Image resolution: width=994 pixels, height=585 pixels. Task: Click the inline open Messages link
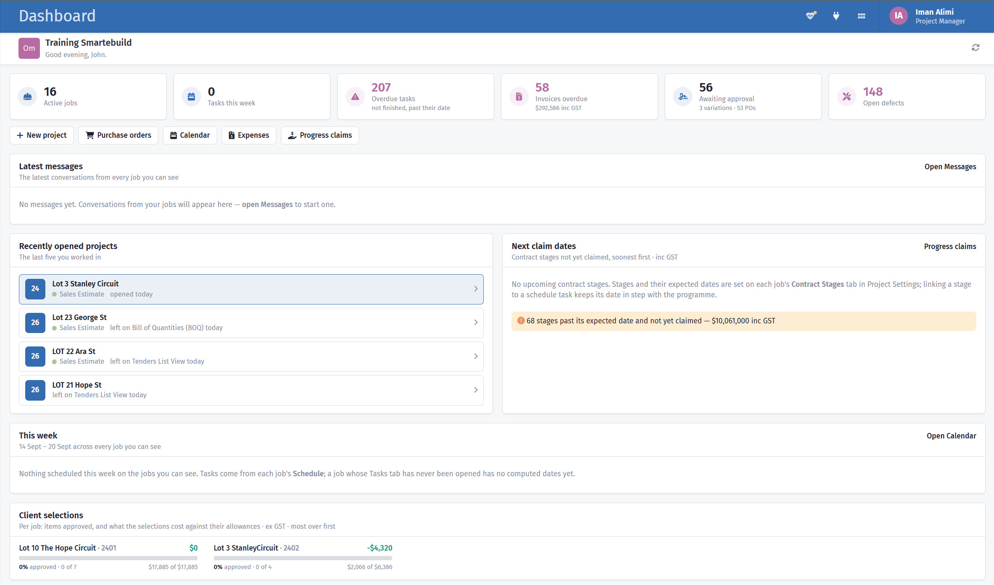pyautogui.click(x=267, y=205)
